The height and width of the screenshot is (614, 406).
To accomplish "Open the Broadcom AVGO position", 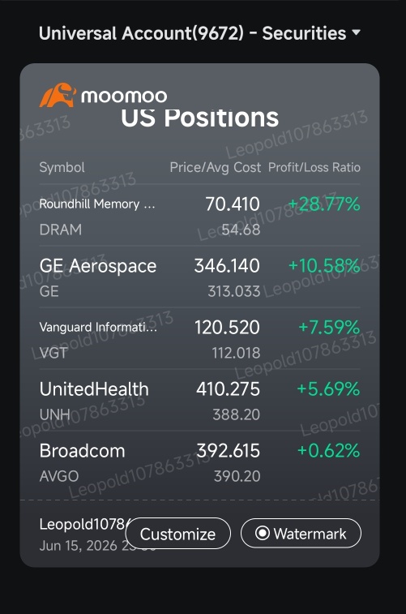I will pyautogui.click(x=199, y=462).
